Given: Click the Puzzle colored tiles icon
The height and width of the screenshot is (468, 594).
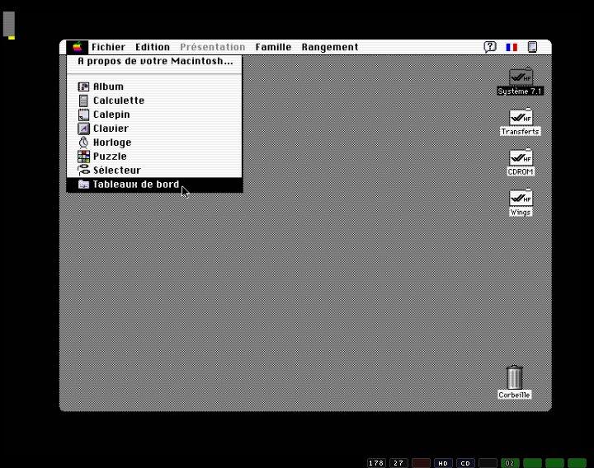Looking at the screenshot, I should tap(83, 157).
